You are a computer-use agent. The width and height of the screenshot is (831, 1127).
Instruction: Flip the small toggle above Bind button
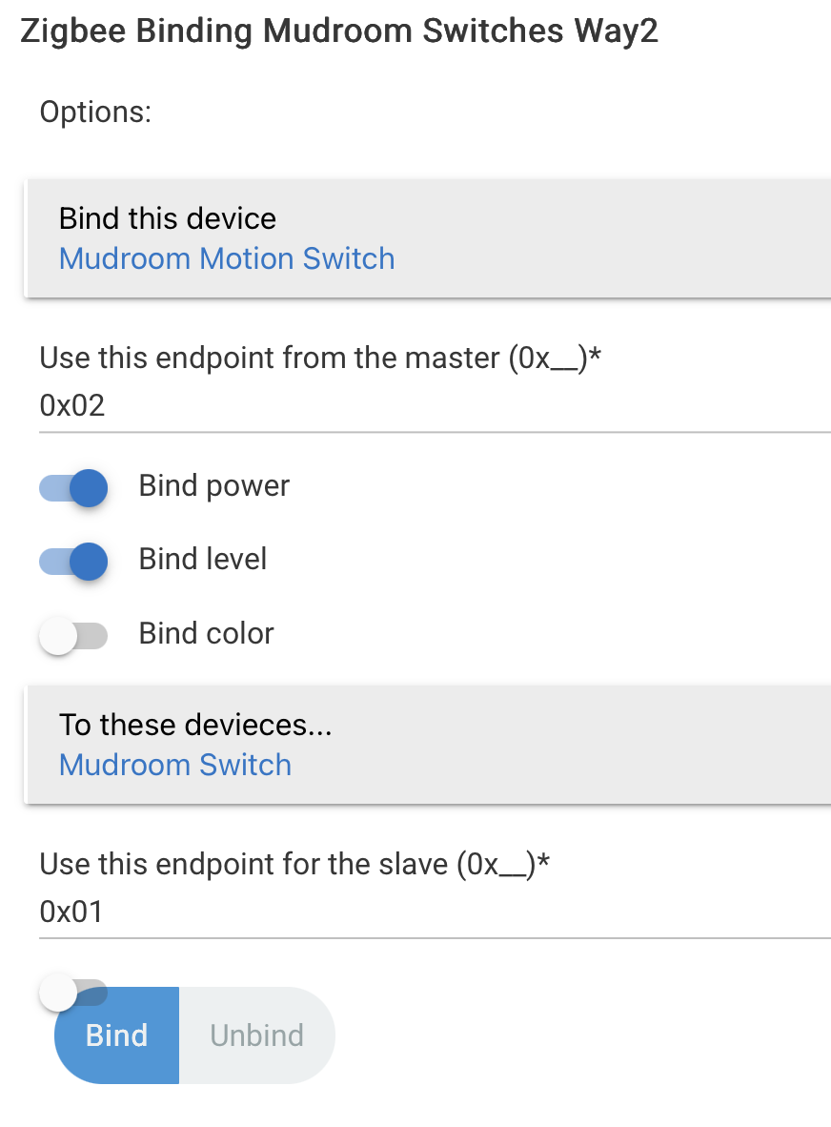pos(72,993)
